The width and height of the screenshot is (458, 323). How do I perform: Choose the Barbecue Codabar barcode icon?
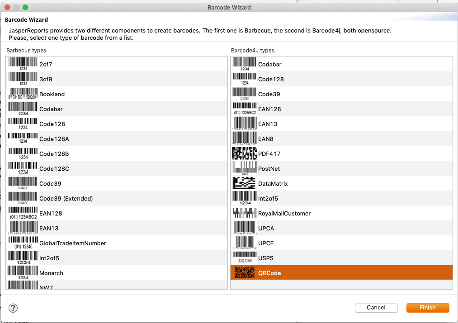point(23,108)
